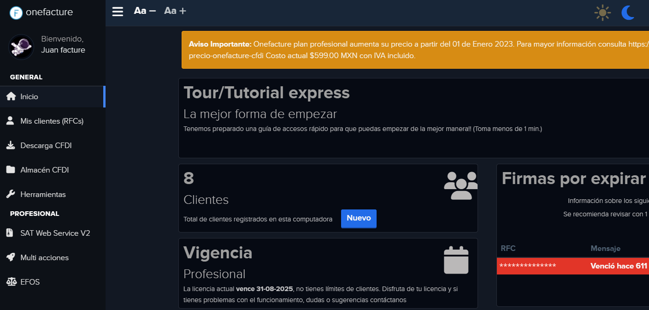Decrease font size with Aa minus
The image size is (649, 310).
[145, 11]
